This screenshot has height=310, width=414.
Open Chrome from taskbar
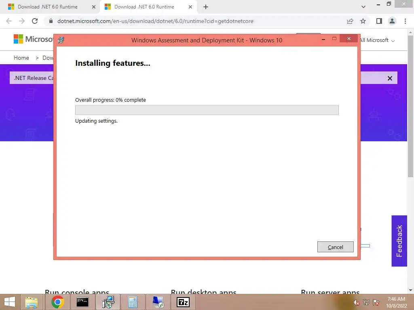click(57, 302)
